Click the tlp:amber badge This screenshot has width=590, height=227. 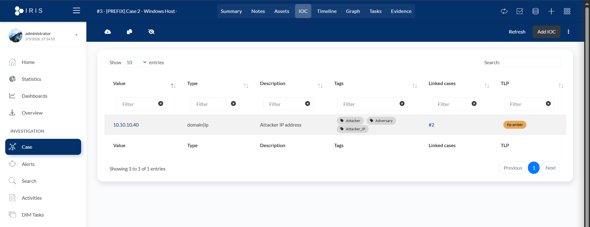514,125
